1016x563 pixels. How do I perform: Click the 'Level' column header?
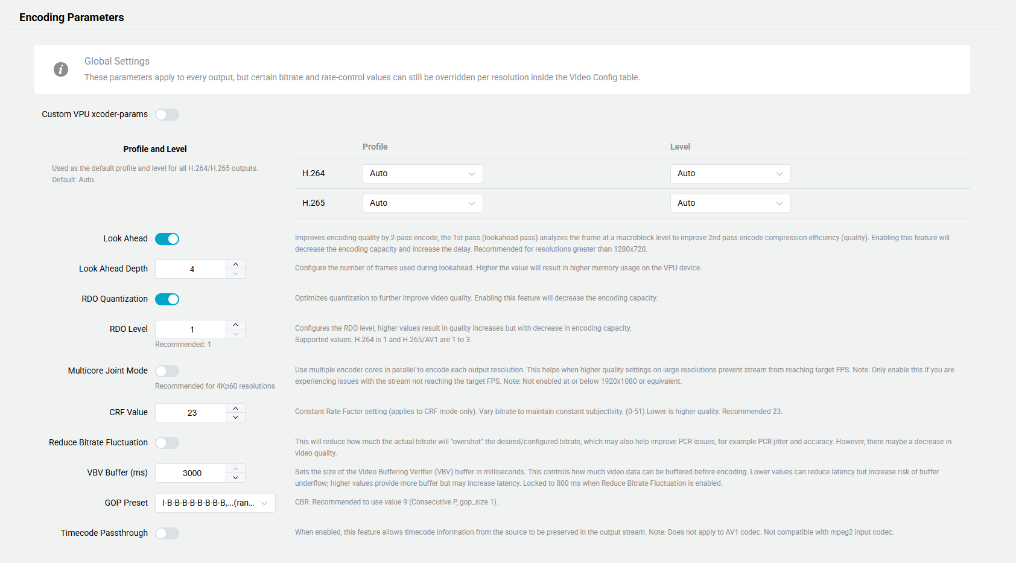(x=680, y=147)
